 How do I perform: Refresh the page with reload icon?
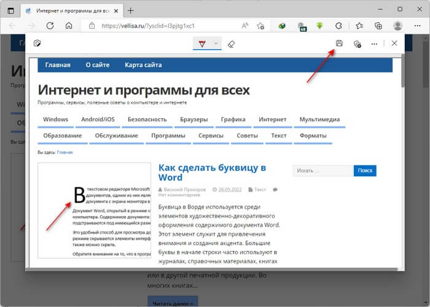click(50, 26)
